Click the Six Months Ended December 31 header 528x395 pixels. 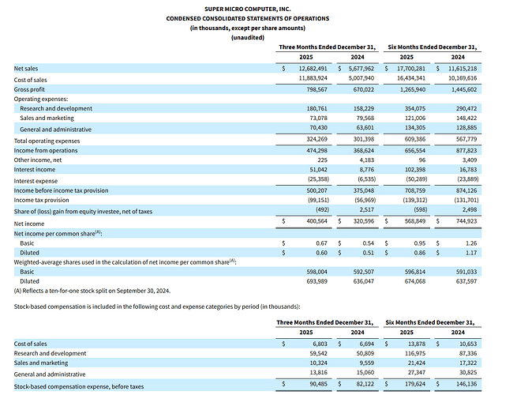tap(433, 47)
